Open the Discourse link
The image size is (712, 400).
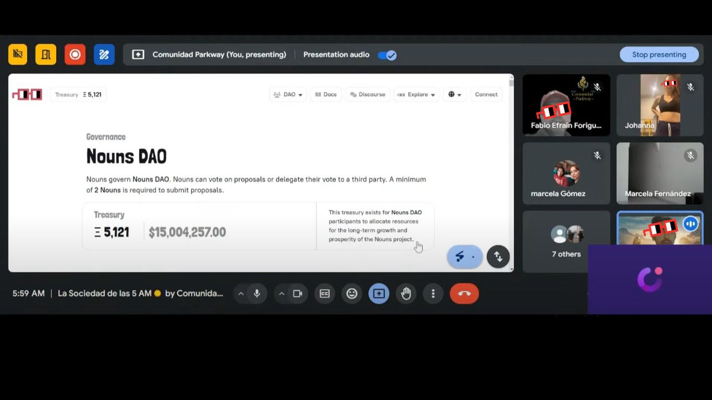tap(367, 95)
